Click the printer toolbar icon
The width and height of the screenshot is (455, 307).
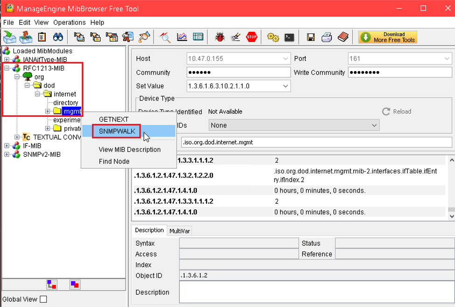click(327, 37)
